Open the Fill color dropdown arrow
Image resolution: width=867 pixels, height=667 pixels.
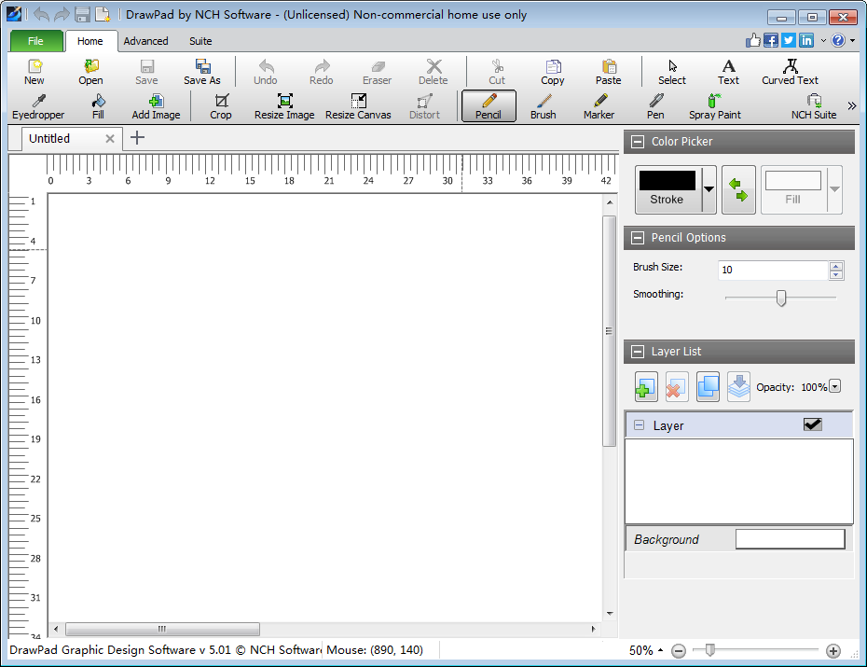click(835, 189)
